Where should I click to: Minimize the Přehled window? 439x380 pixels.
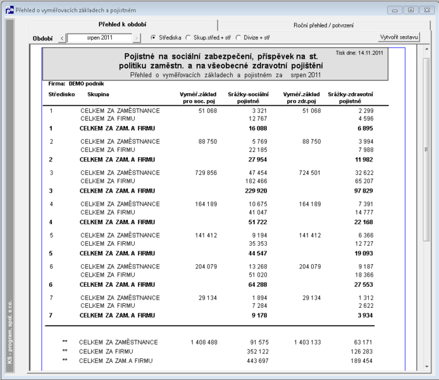(x=395, y=10)
